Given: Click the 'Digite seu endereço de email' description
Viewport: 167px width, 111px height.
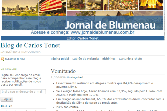Looking at the screenshot, I should (x=21, y=80).
